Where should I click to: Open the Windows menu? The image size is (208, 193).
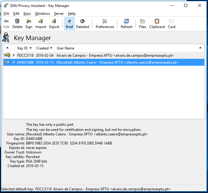42,14
